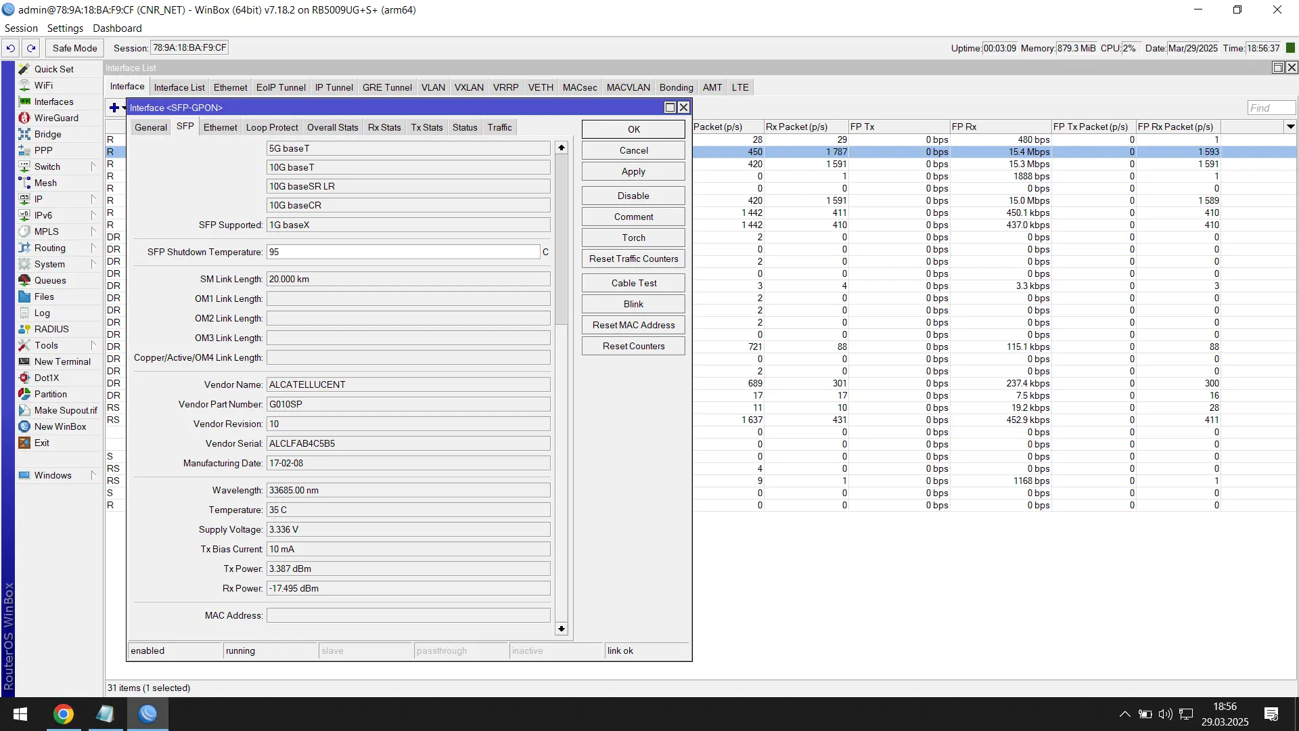The width and height of the screenshot is (1299, 731).
Task: Click Reset Traffic Counters
Action: pos(633,259)
